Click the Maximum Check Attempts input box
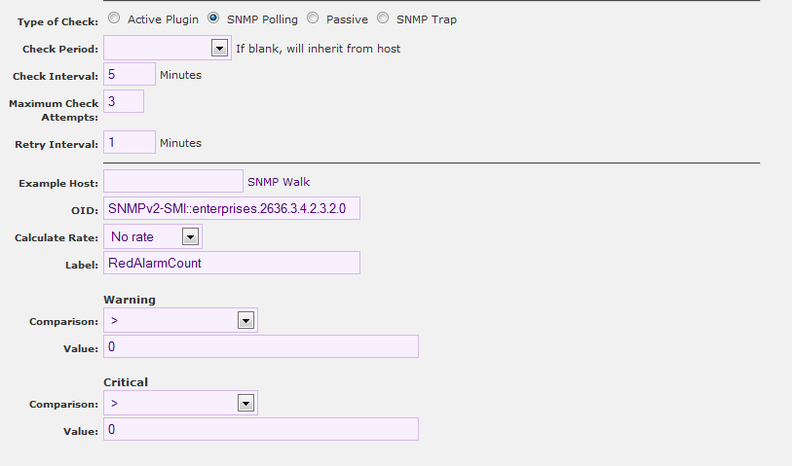This screenshot has width=792, height=466. (123, 101)
